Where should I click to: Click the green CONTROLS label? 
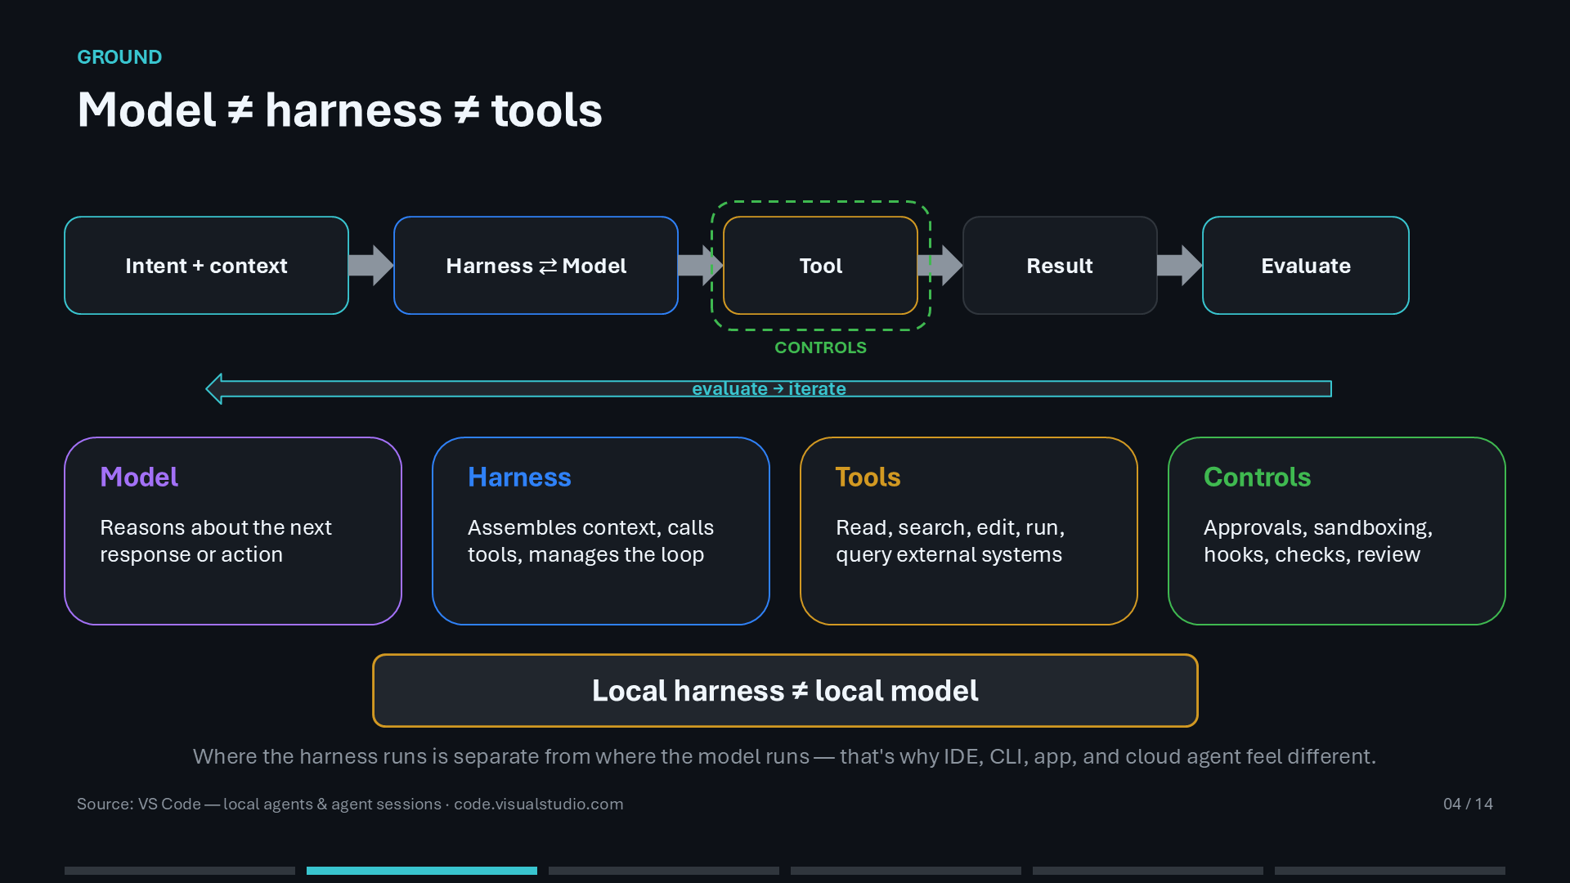820,347
